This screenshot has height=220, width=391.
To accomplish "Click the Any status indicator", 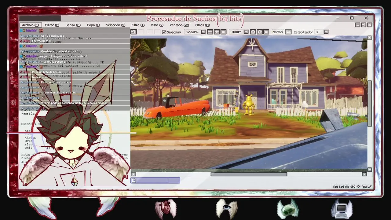I will pyautogui.click(x=364, y=186).
